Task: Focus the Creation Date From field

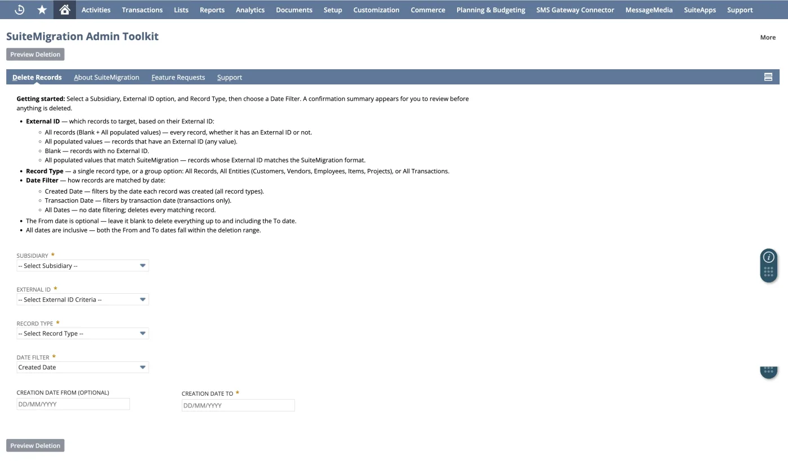Action: tap(73, 404)
